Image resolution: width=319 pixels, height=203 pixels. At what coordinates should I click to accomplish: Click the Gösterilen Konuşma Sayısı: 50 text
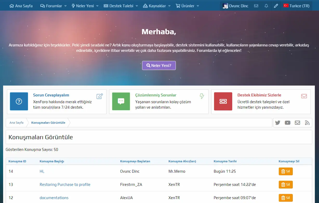click(32, 150)
